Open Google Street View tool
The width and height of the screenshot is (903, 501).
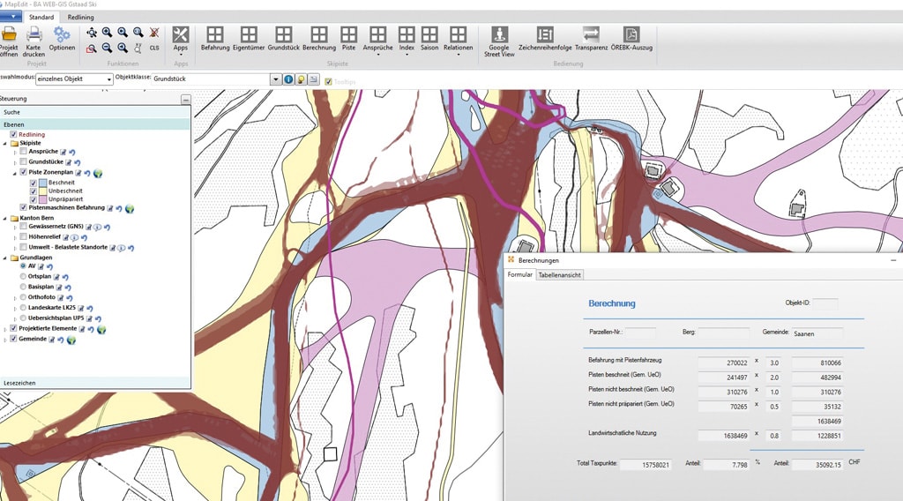pyautogui.click(x=499, y=35)
